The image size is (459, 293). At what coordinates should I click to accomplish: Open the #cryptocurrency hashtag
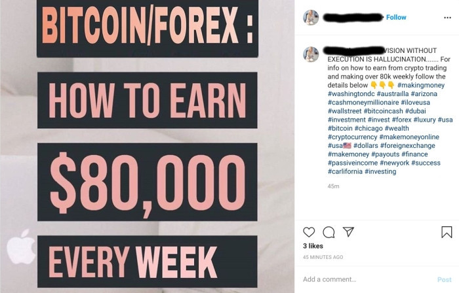(x=353, y=137)
